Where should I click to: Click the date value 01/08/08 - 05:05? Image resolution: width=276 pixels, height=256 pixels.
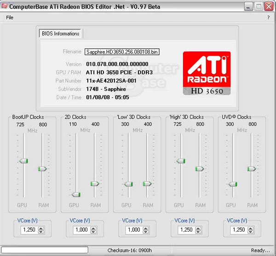[x=108, y=97]
